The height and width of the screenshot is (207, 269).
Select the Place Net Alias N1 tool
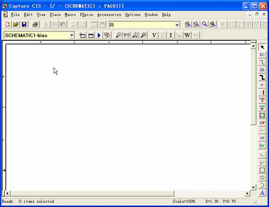pos(262,69)
